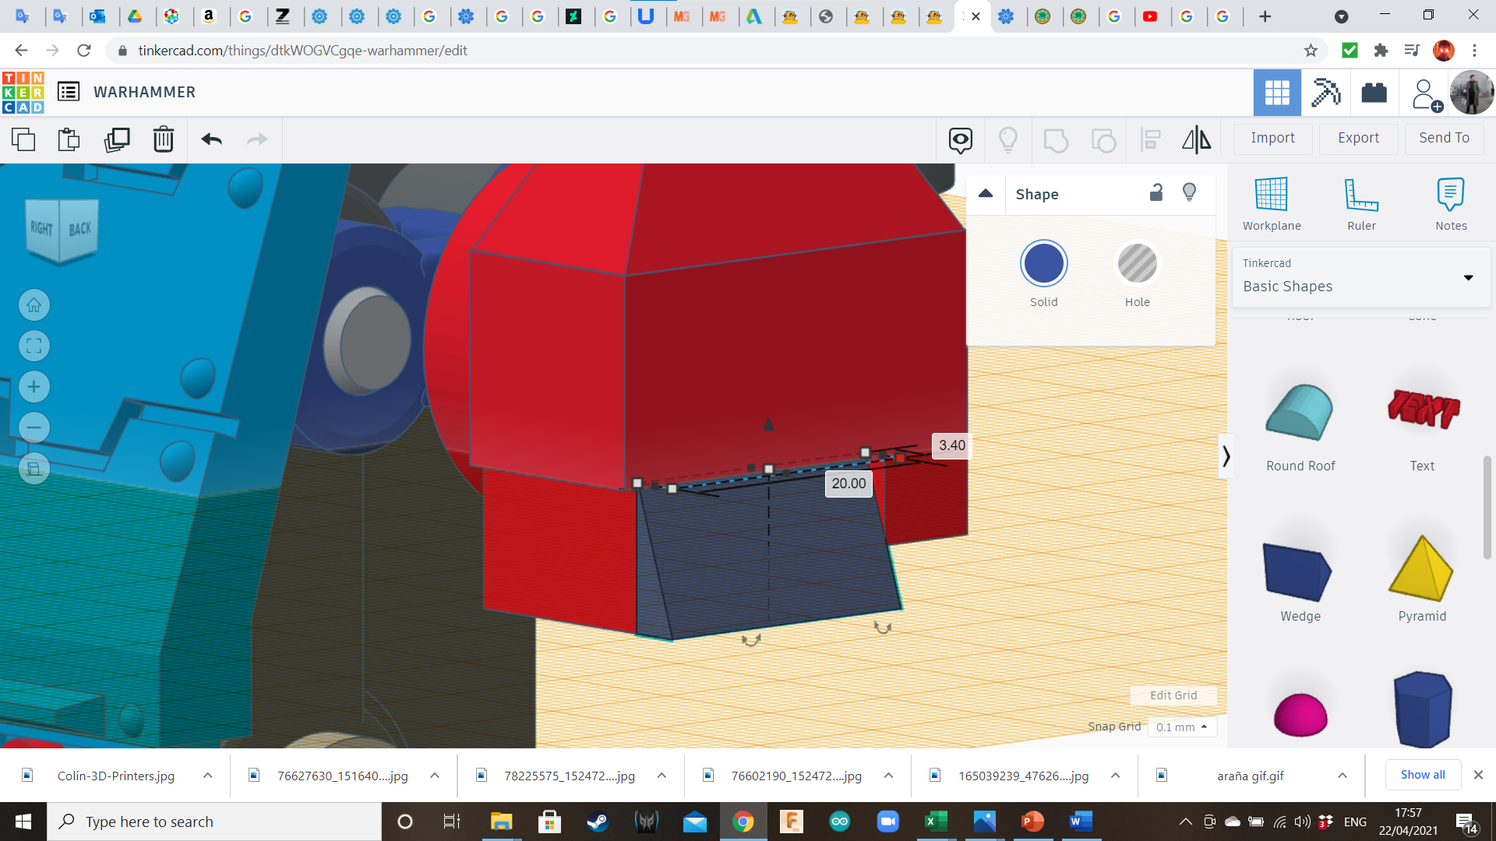Click the Home view button
Image resolution: width=1496 pixels, height=841 pixels.
(34, 305)
